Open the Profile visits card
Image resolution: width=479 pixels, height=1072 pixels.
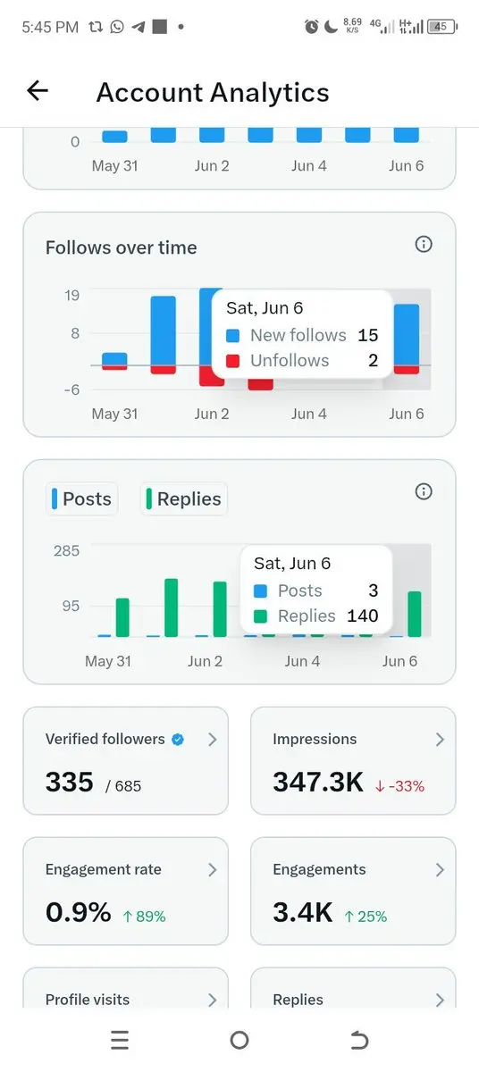[125, 987]
